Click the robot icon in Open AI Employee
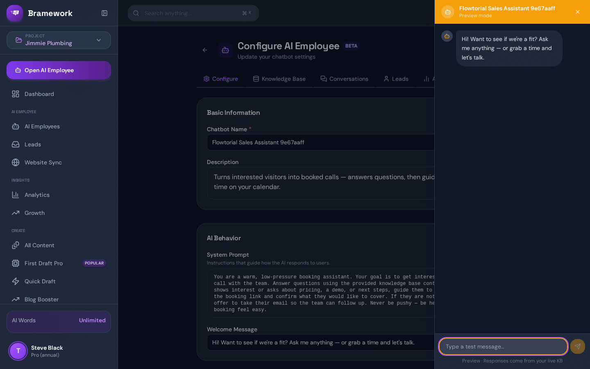This screenshot has height=369, width=590. (x=18, y=70)
